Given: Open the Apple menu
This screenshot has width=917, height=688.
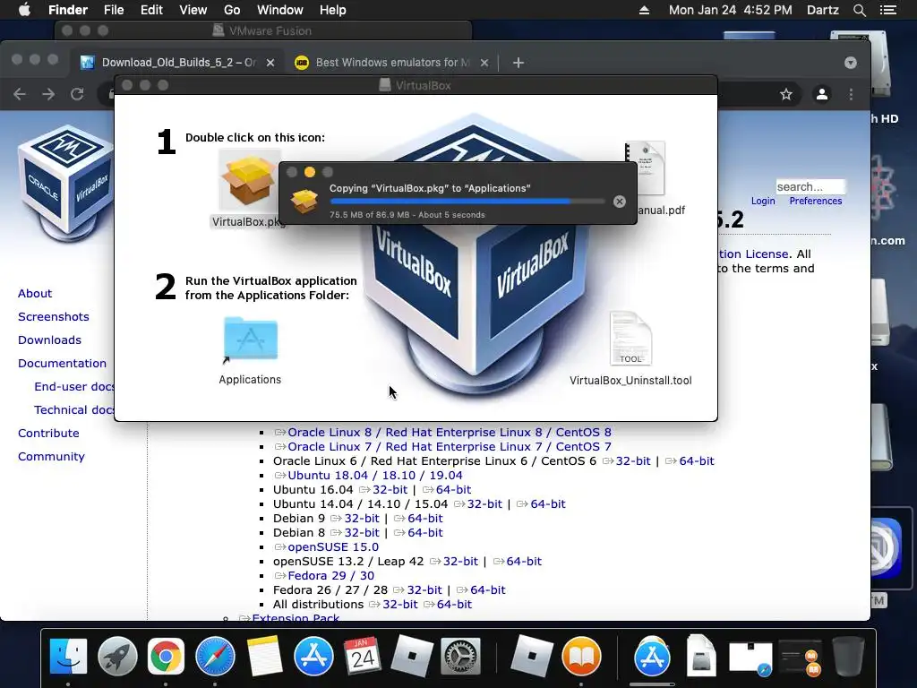Looking at the screenshot, I should coord(24,10).
